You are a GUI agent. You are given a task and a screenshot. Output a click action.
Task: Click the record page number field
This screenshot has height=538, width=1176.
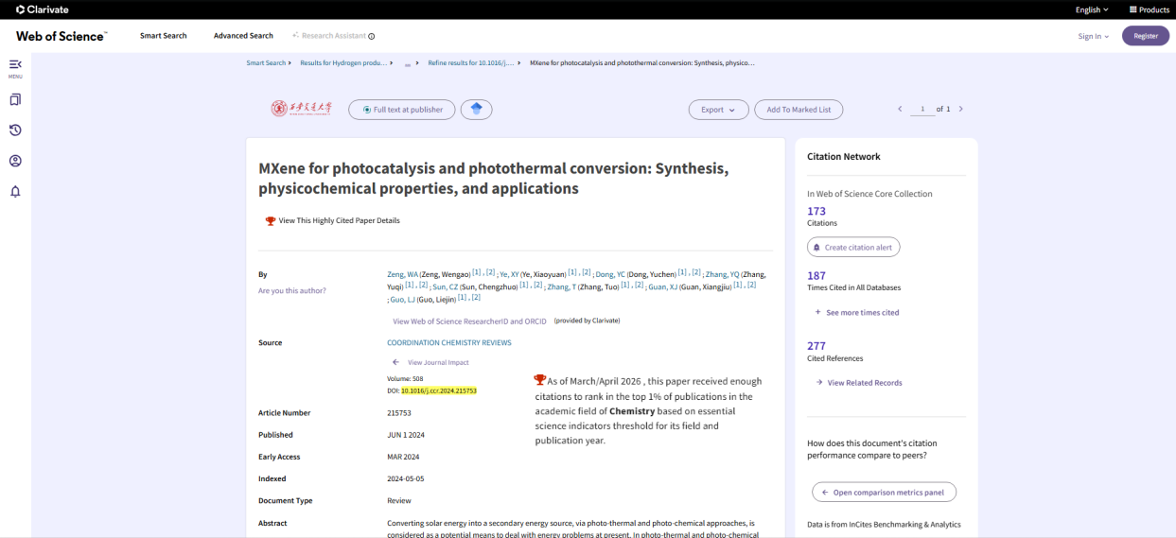[921, 110]
